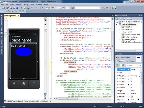Click the blue ellipse thumbnail in Properties
This screenshot has height=108, width=144.
139,58
